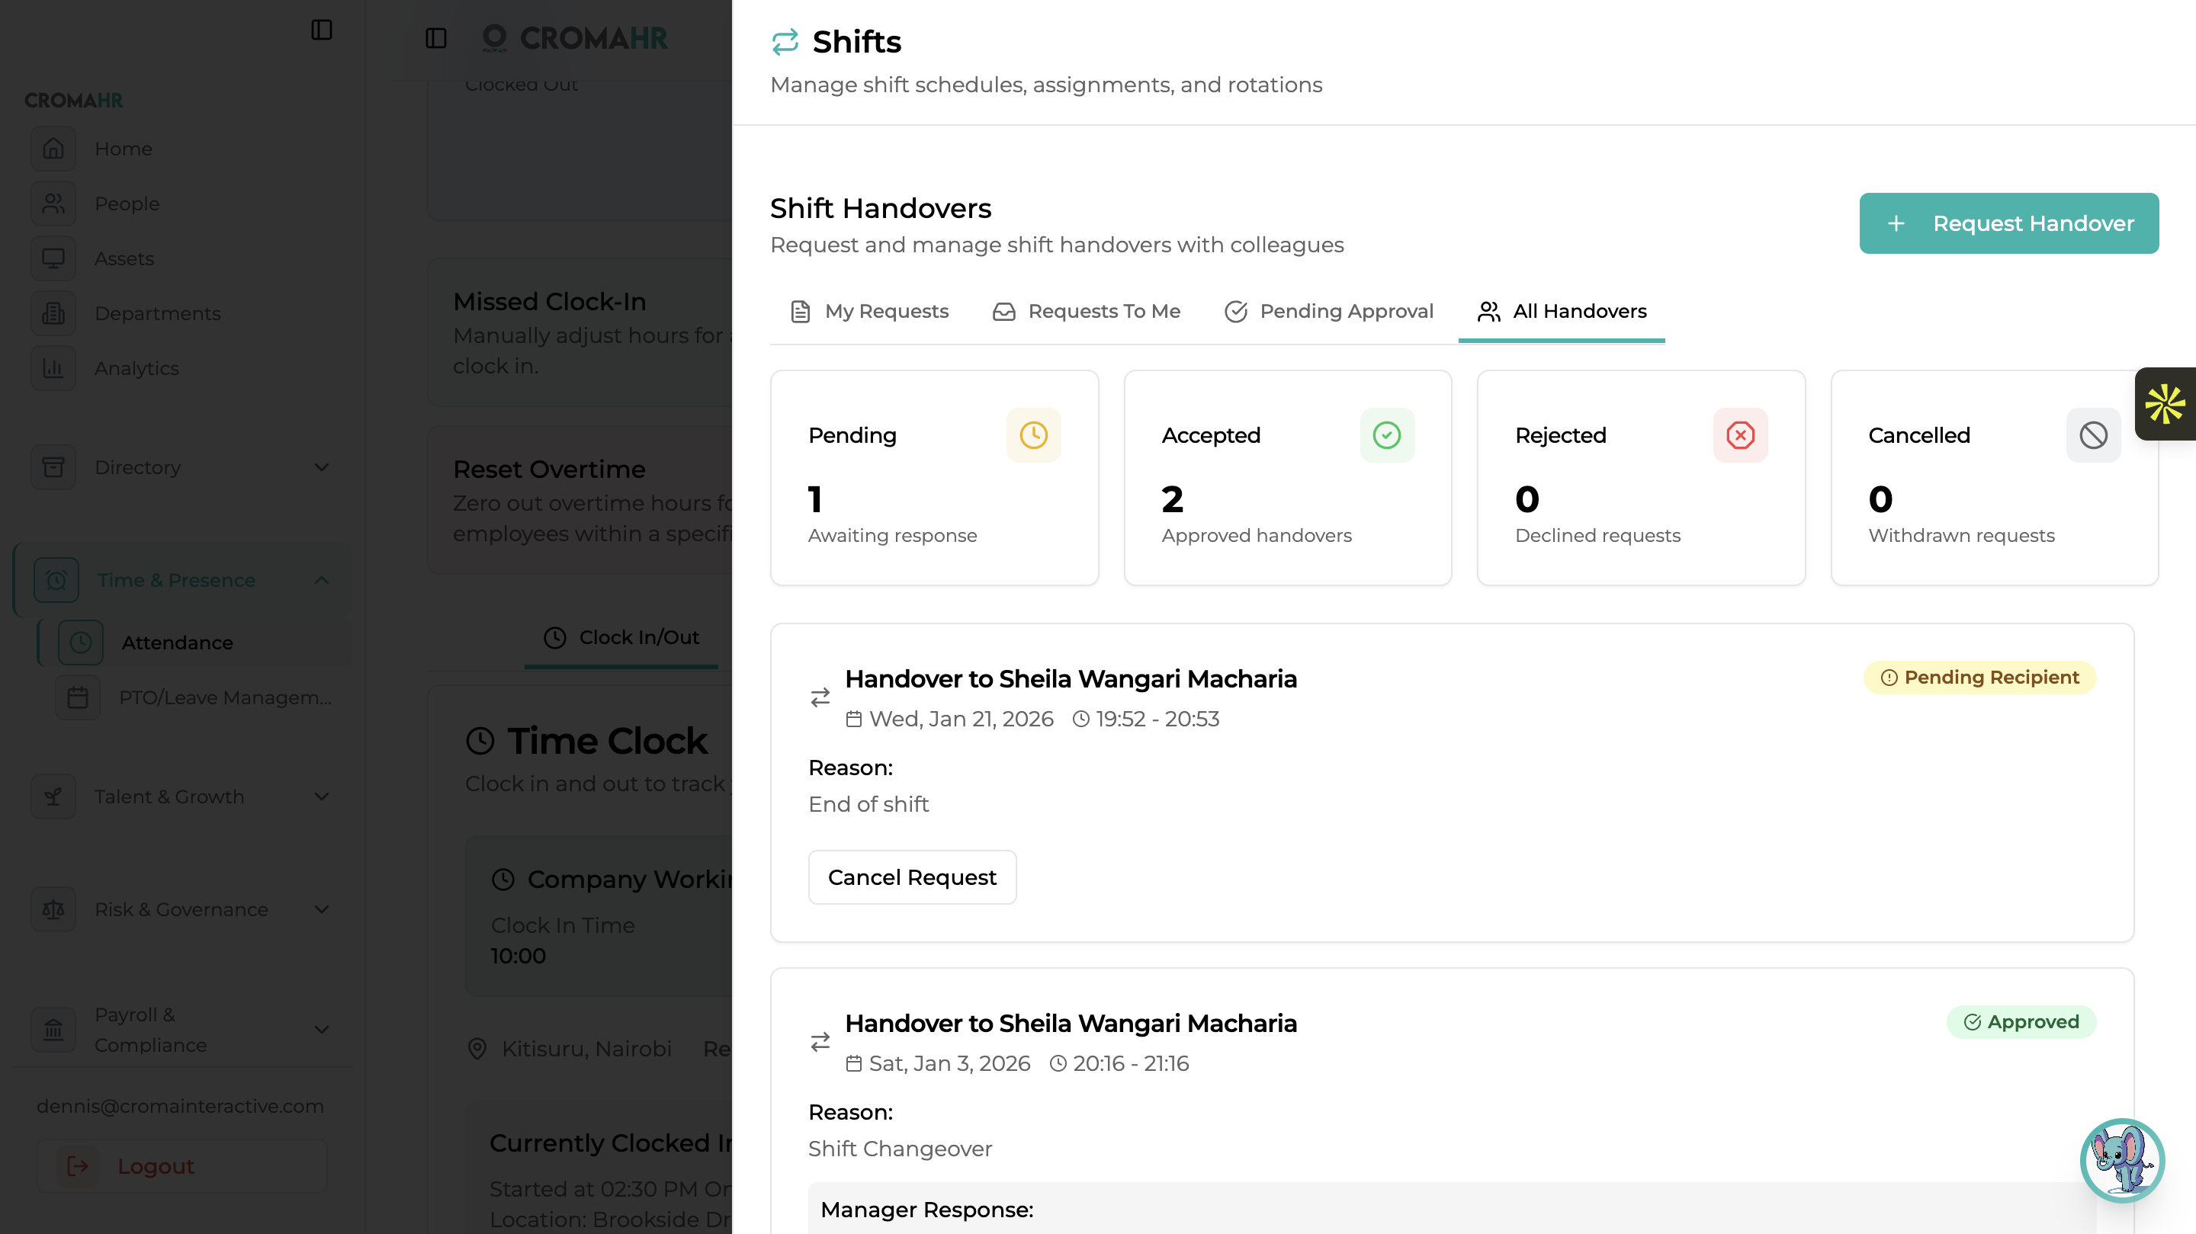
Task: Click the Risk & Governance scales icon
Action: coord(53,909)
